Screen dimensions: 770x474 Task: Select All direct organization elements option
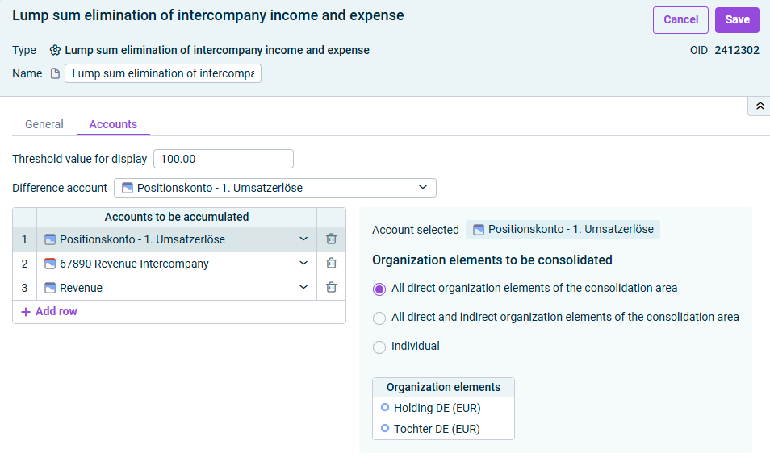pyautogui.click(x=379, y=289)
